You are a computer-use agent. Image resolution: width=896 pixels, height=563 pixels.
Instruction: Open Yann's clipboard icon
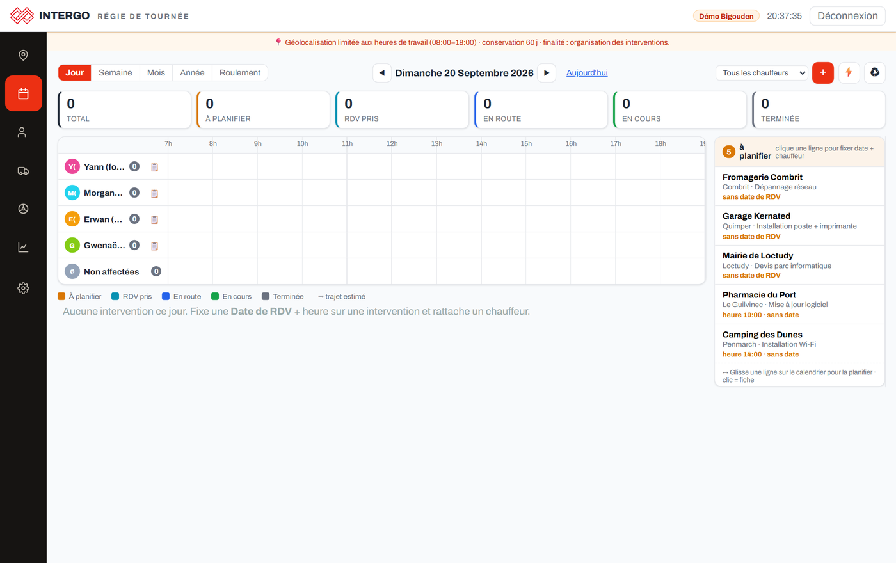[154, 167]
